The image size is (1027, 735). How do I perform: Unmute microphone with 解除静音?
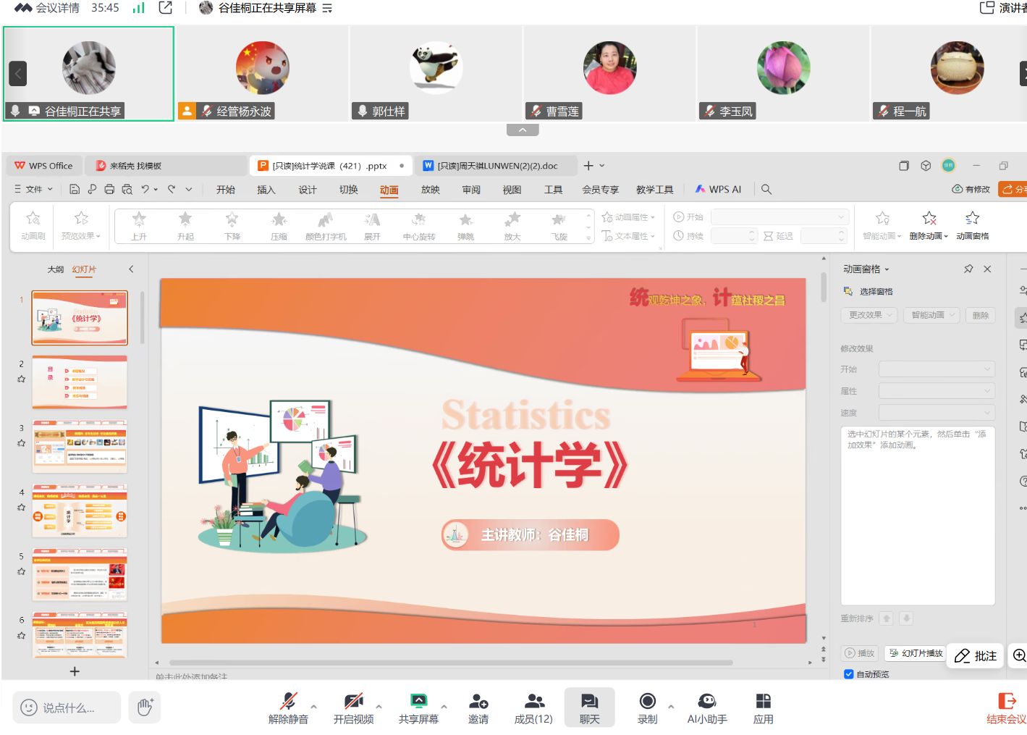(288, 701)
